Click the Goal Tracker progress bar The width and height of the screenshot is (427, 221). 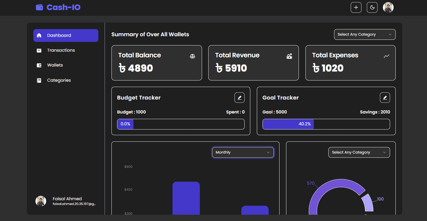tap(326, 124)
